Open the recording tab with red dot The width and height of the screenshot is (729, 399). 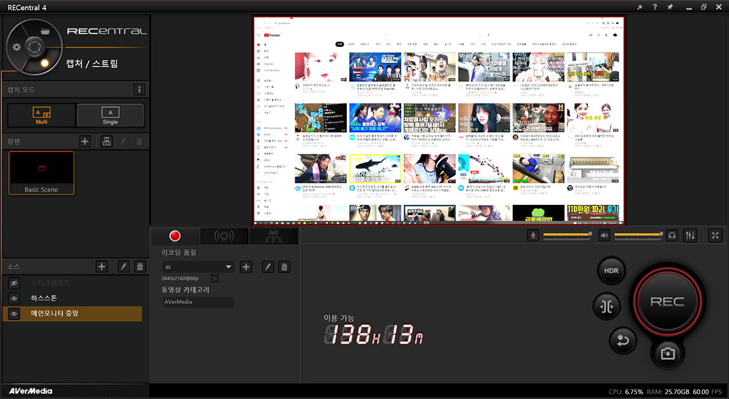(x=175, y=236)
